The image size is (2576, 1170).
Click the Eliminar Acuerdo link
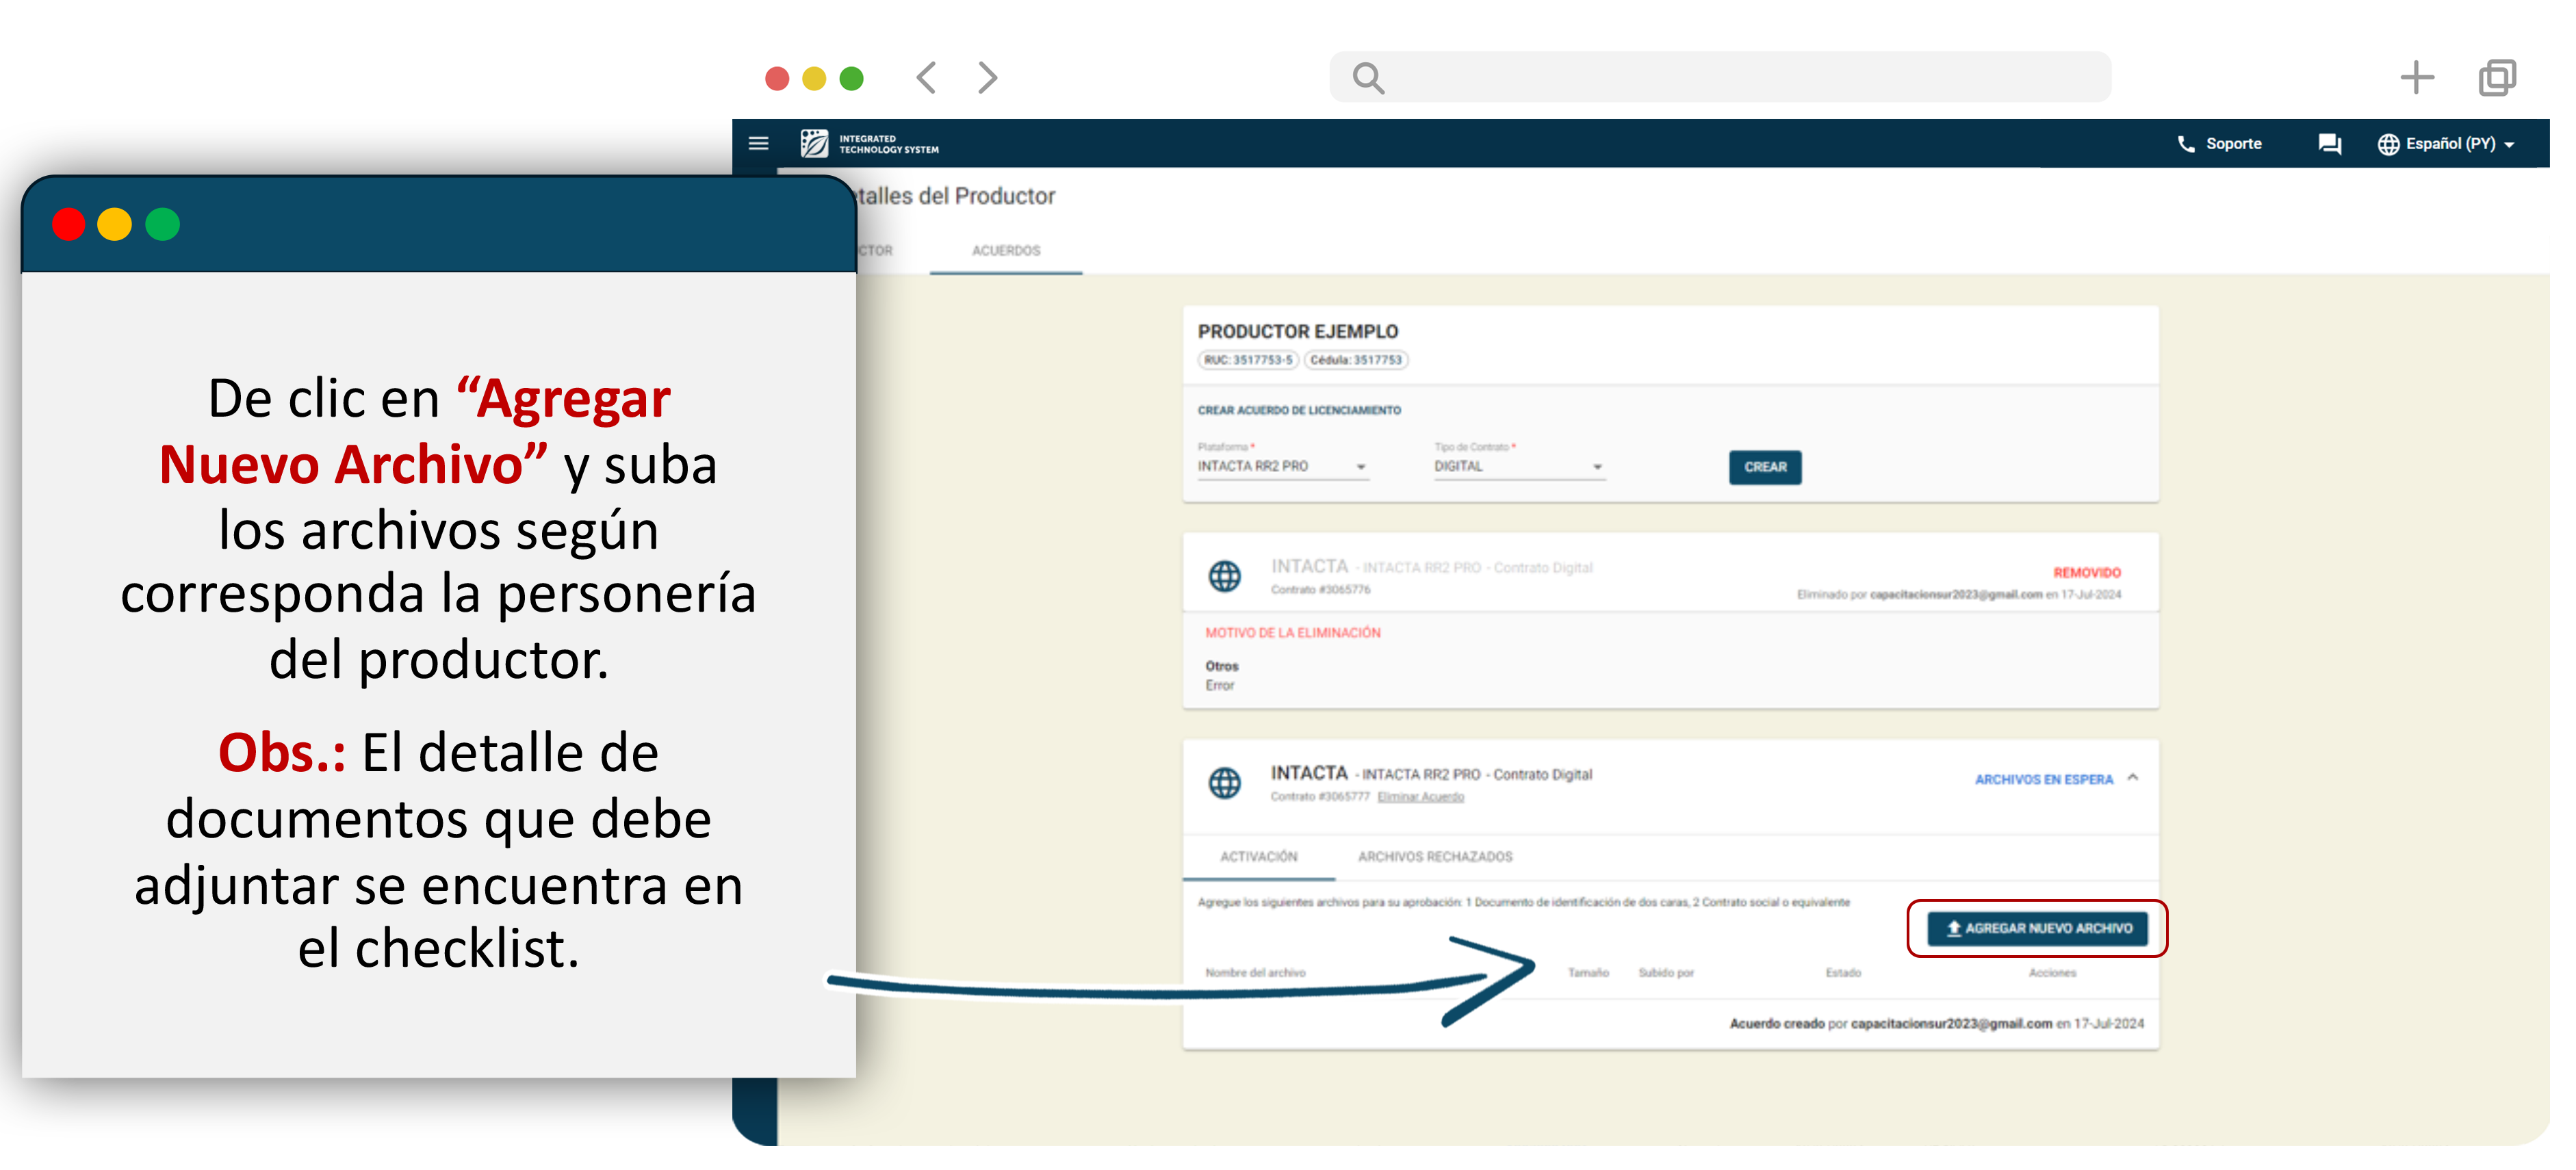coord(1420,797)
